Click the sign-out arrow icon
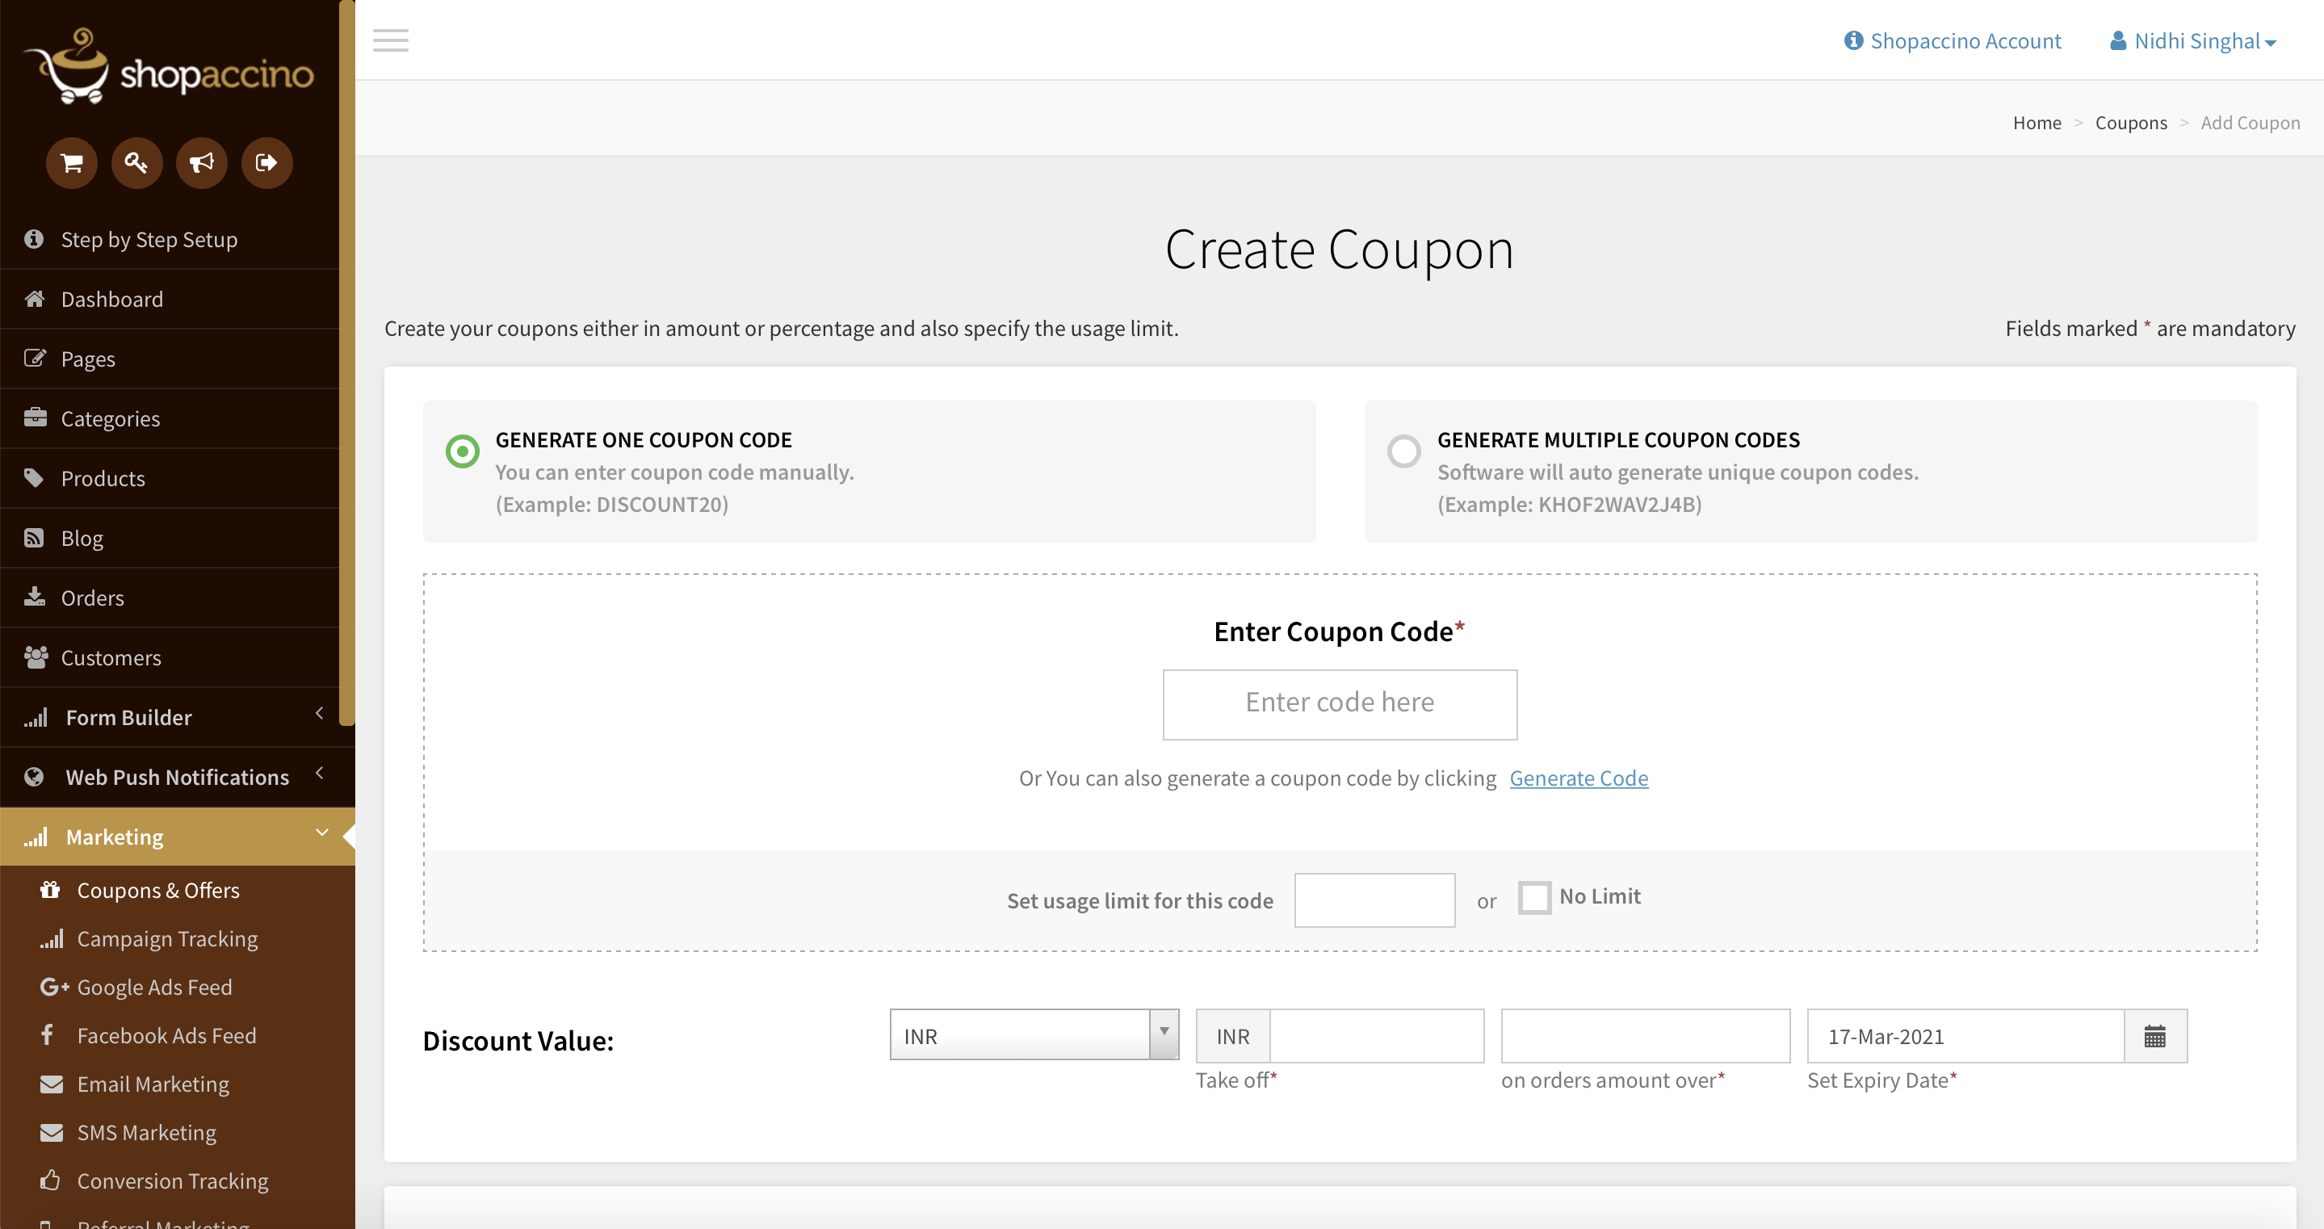 (266, 163)
